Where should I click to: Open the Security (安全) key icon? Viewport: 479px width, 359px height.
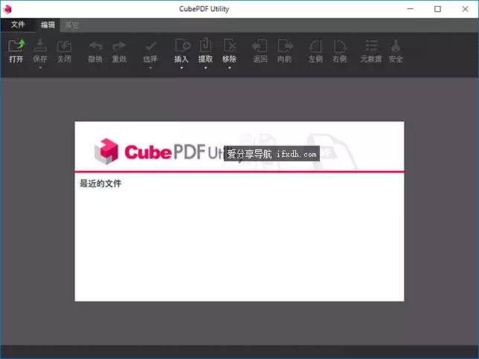click(396, 46)
